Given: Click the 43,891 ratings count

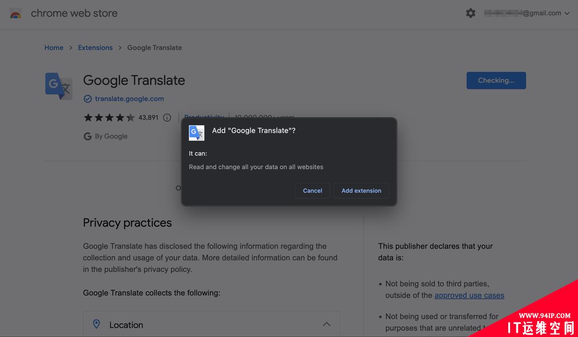Looking at the screenshot, I should tap(148, 117).
